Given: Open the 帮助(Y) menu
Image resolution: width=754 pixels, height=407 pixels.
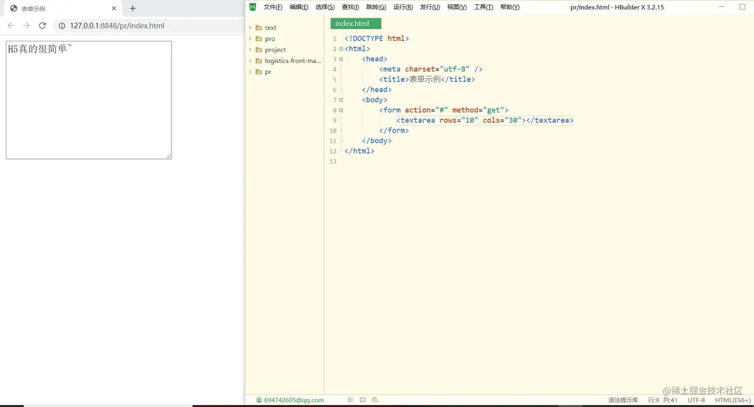Looking at the screenshot, I should pos(510,7).
